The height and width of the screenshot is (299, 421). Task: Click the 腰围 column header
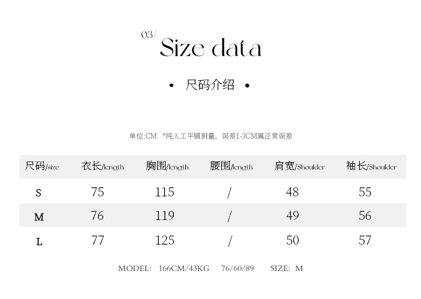coord(231,167)
